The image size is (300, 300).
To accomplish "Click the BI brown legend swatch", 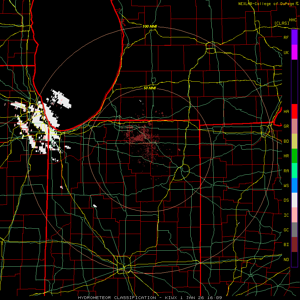I will pyautogui.click(x=294, y=245).
